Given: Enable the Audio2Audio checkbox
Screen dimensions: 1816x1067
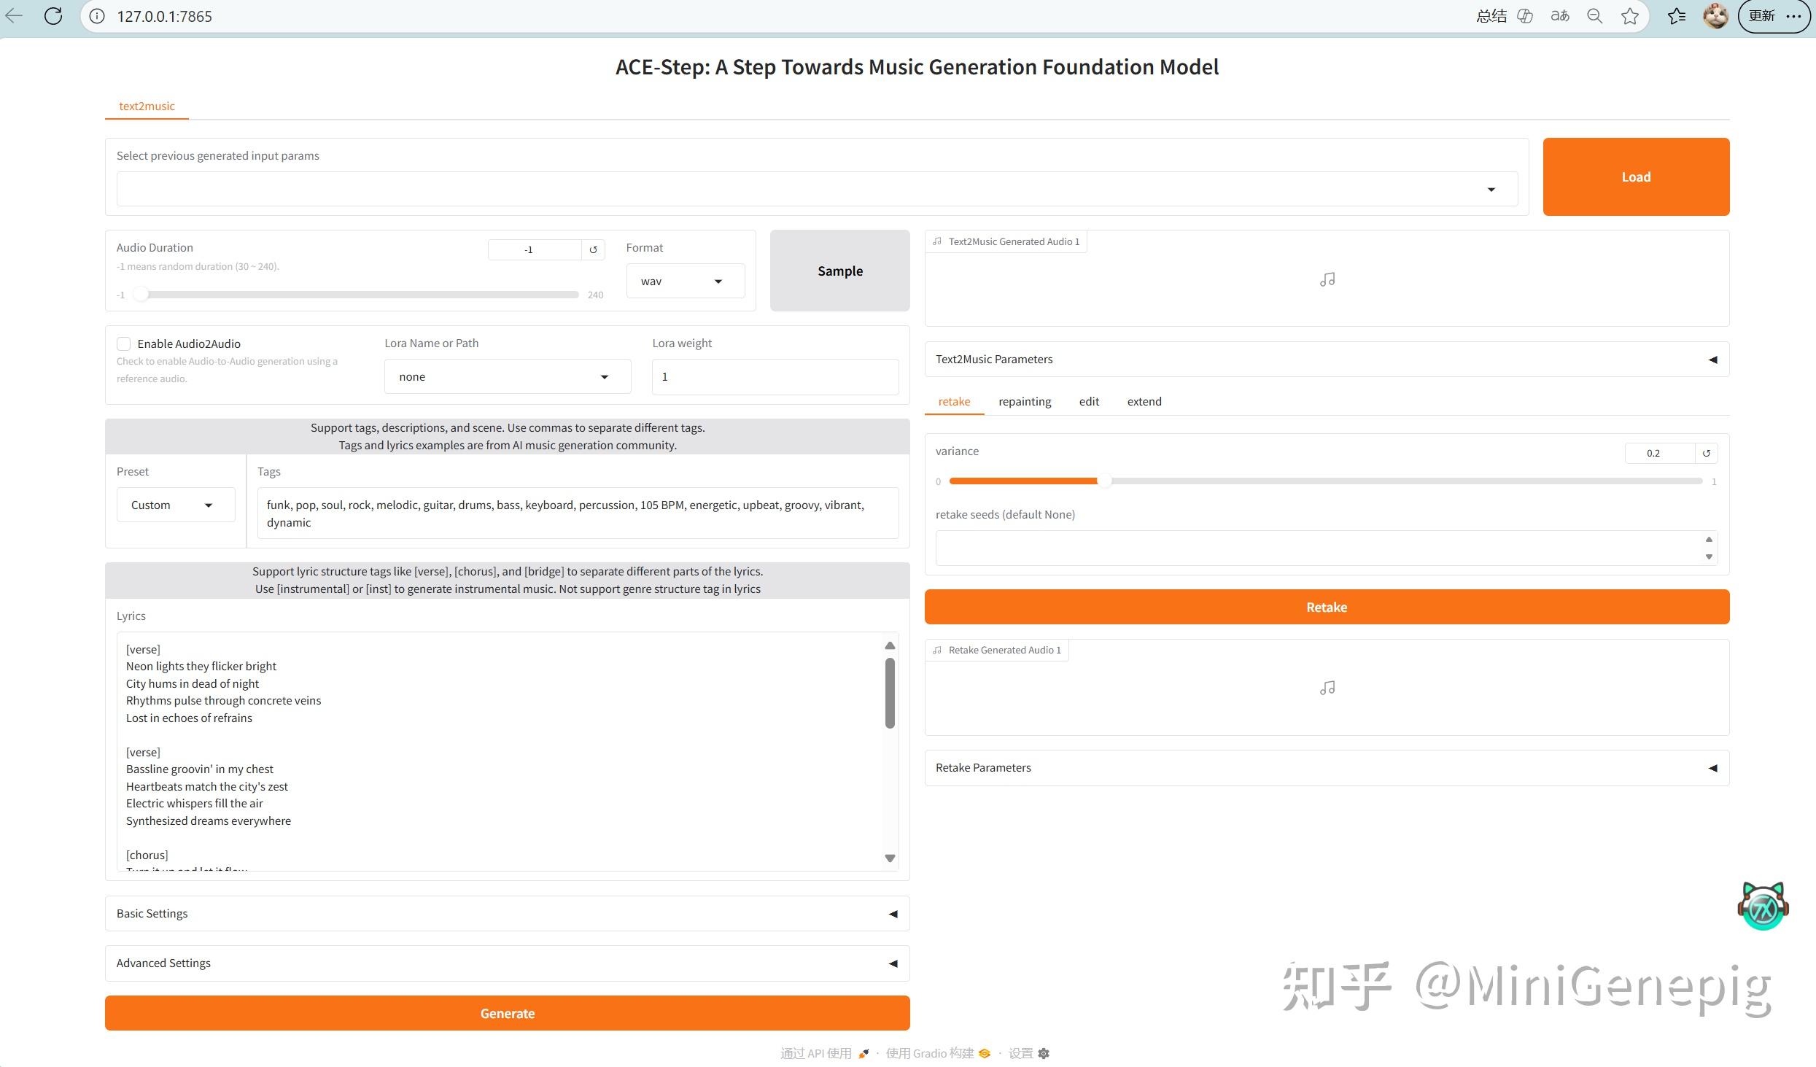Looking at the screenshot, I should click(124, 344).
